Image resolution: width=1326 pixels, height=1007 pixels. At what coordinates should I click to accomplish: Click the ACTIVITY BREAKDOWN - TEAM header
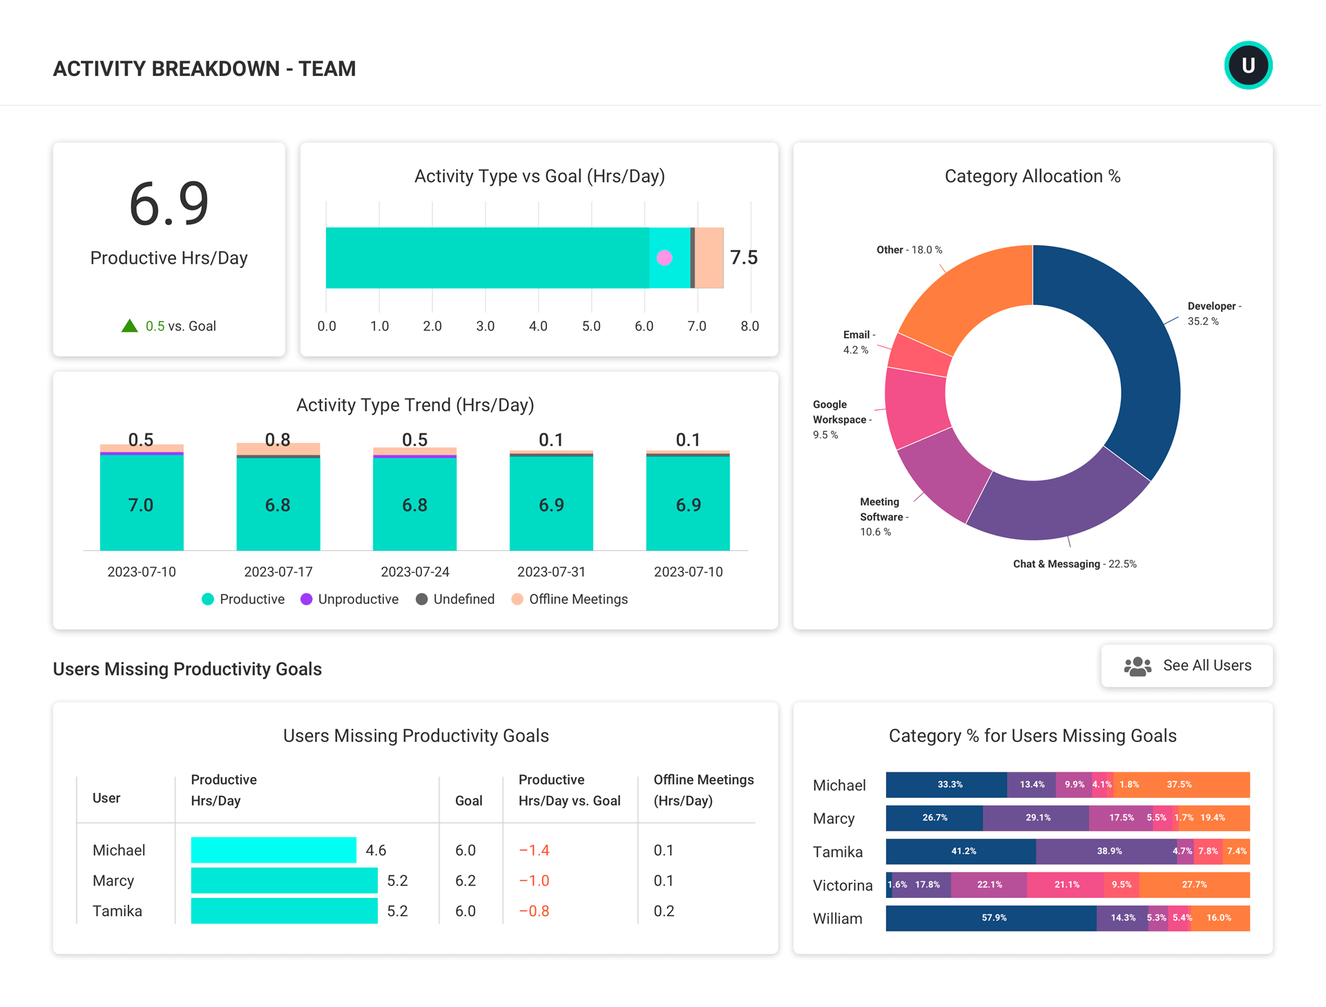[x=205, y=68]
